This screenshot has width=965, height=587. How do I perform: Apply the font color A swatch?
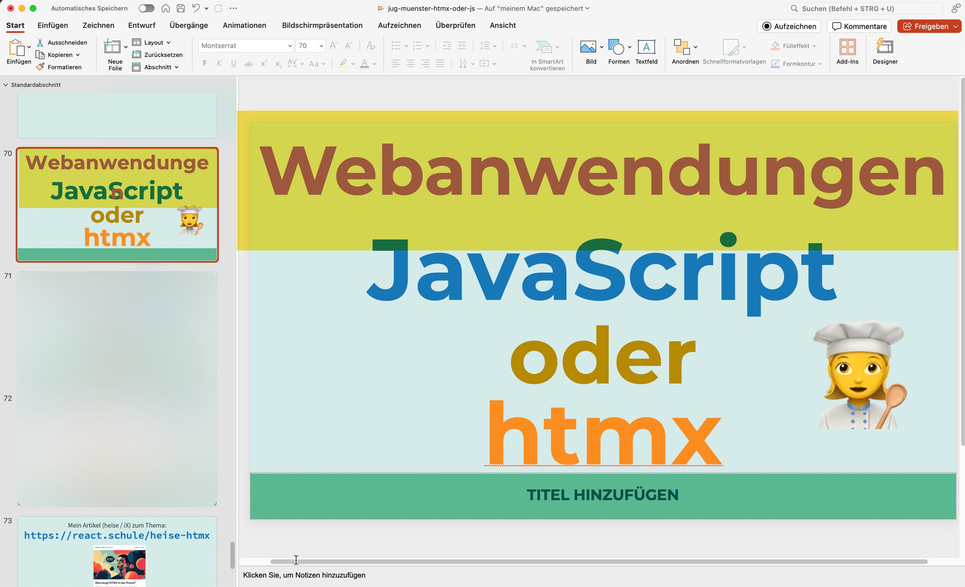click(x=364, y=64)
